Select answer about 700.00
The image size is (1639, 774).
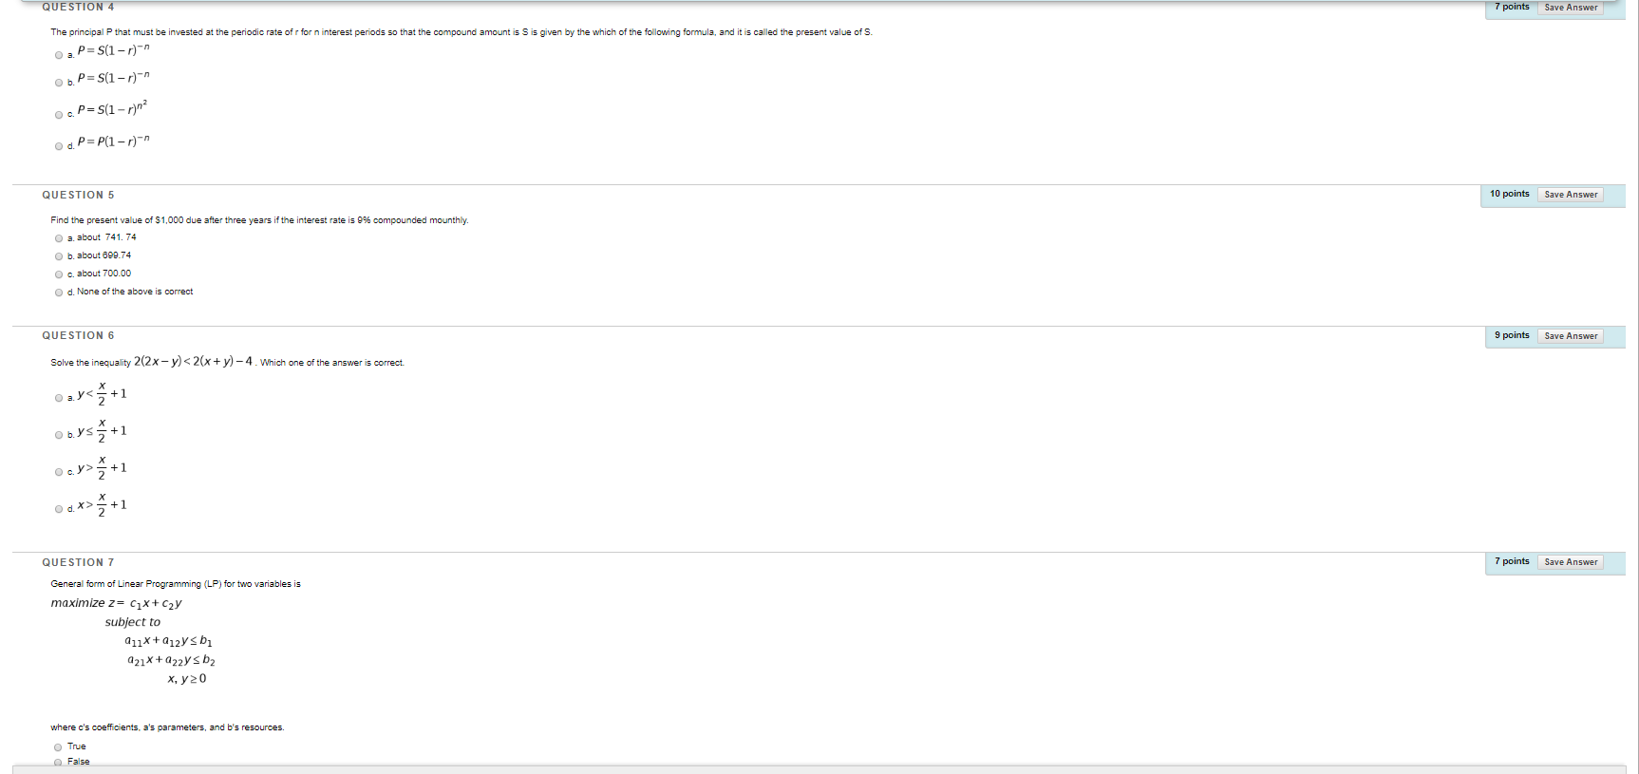pyautogui.click(x=59, y=274)
